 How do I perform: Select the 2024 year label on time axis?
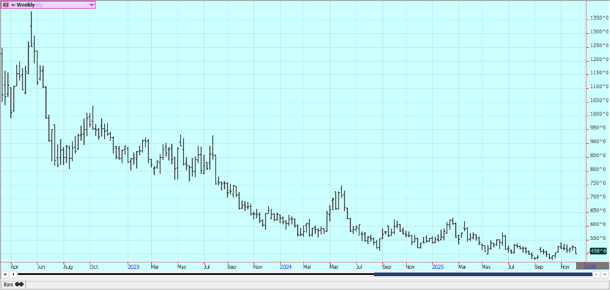tap(286, 266)
